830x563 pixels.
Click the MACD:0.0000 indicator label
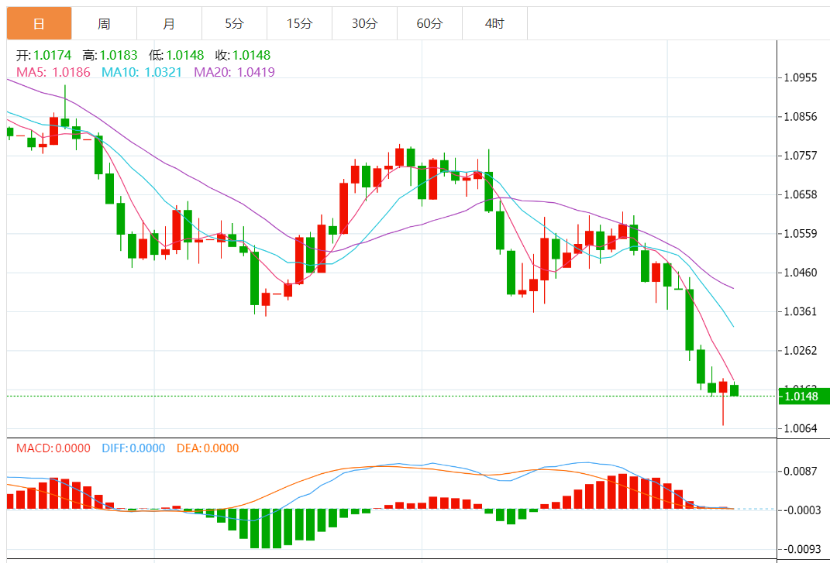(x=53, y=448)
